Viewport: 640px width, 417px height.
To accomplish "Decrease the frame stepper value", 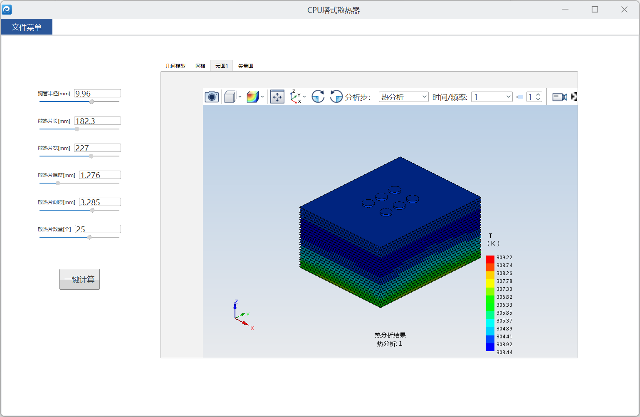I will pos(538,99).
